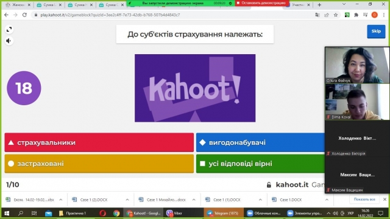The height and width of the screenshot is (219, 390).
Task: Open Zoom Облачные кон... taskbar window
Action: pos(264,214)
